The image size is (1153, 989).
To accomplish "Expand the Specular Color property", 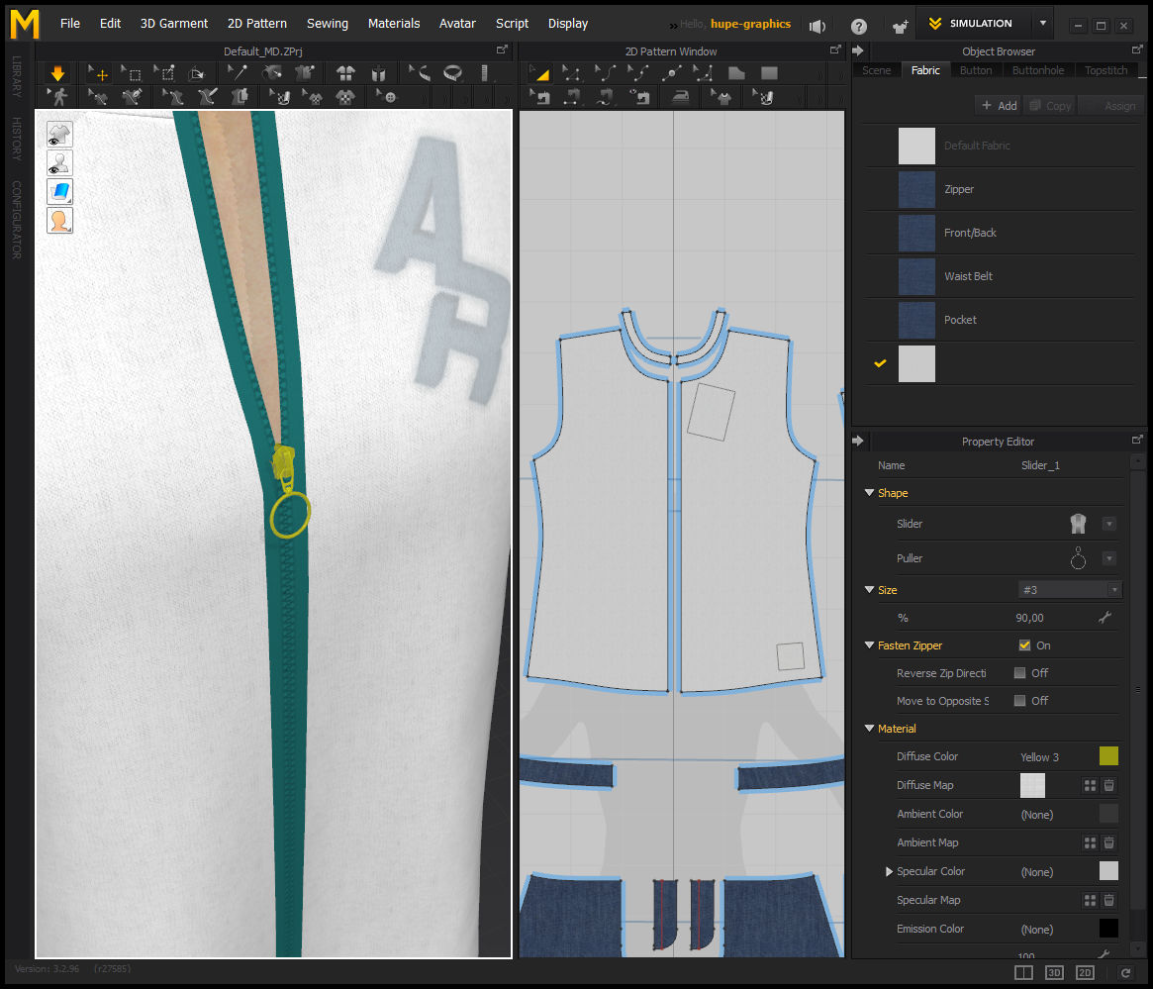I will coord(889,872).
